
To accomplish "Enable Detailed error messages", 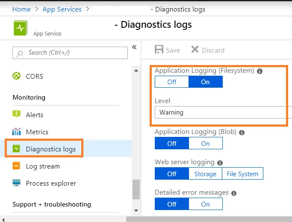I will tap(205, 204).
